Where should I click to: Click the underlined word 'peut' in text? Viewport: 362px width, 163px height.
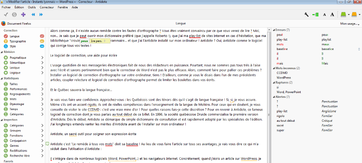(83, 36)
